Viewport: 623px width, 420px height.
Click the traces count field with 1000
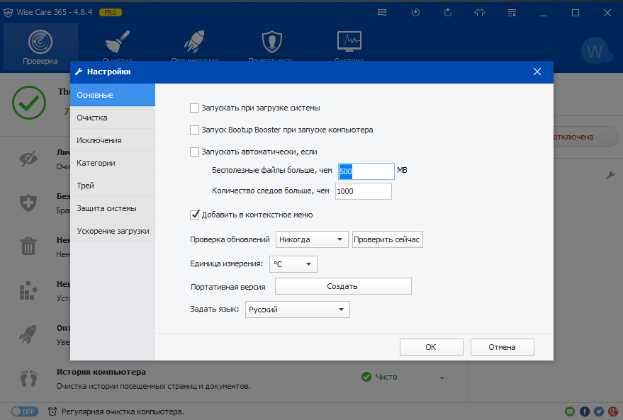pyautogui.click(x=364, y=191)
